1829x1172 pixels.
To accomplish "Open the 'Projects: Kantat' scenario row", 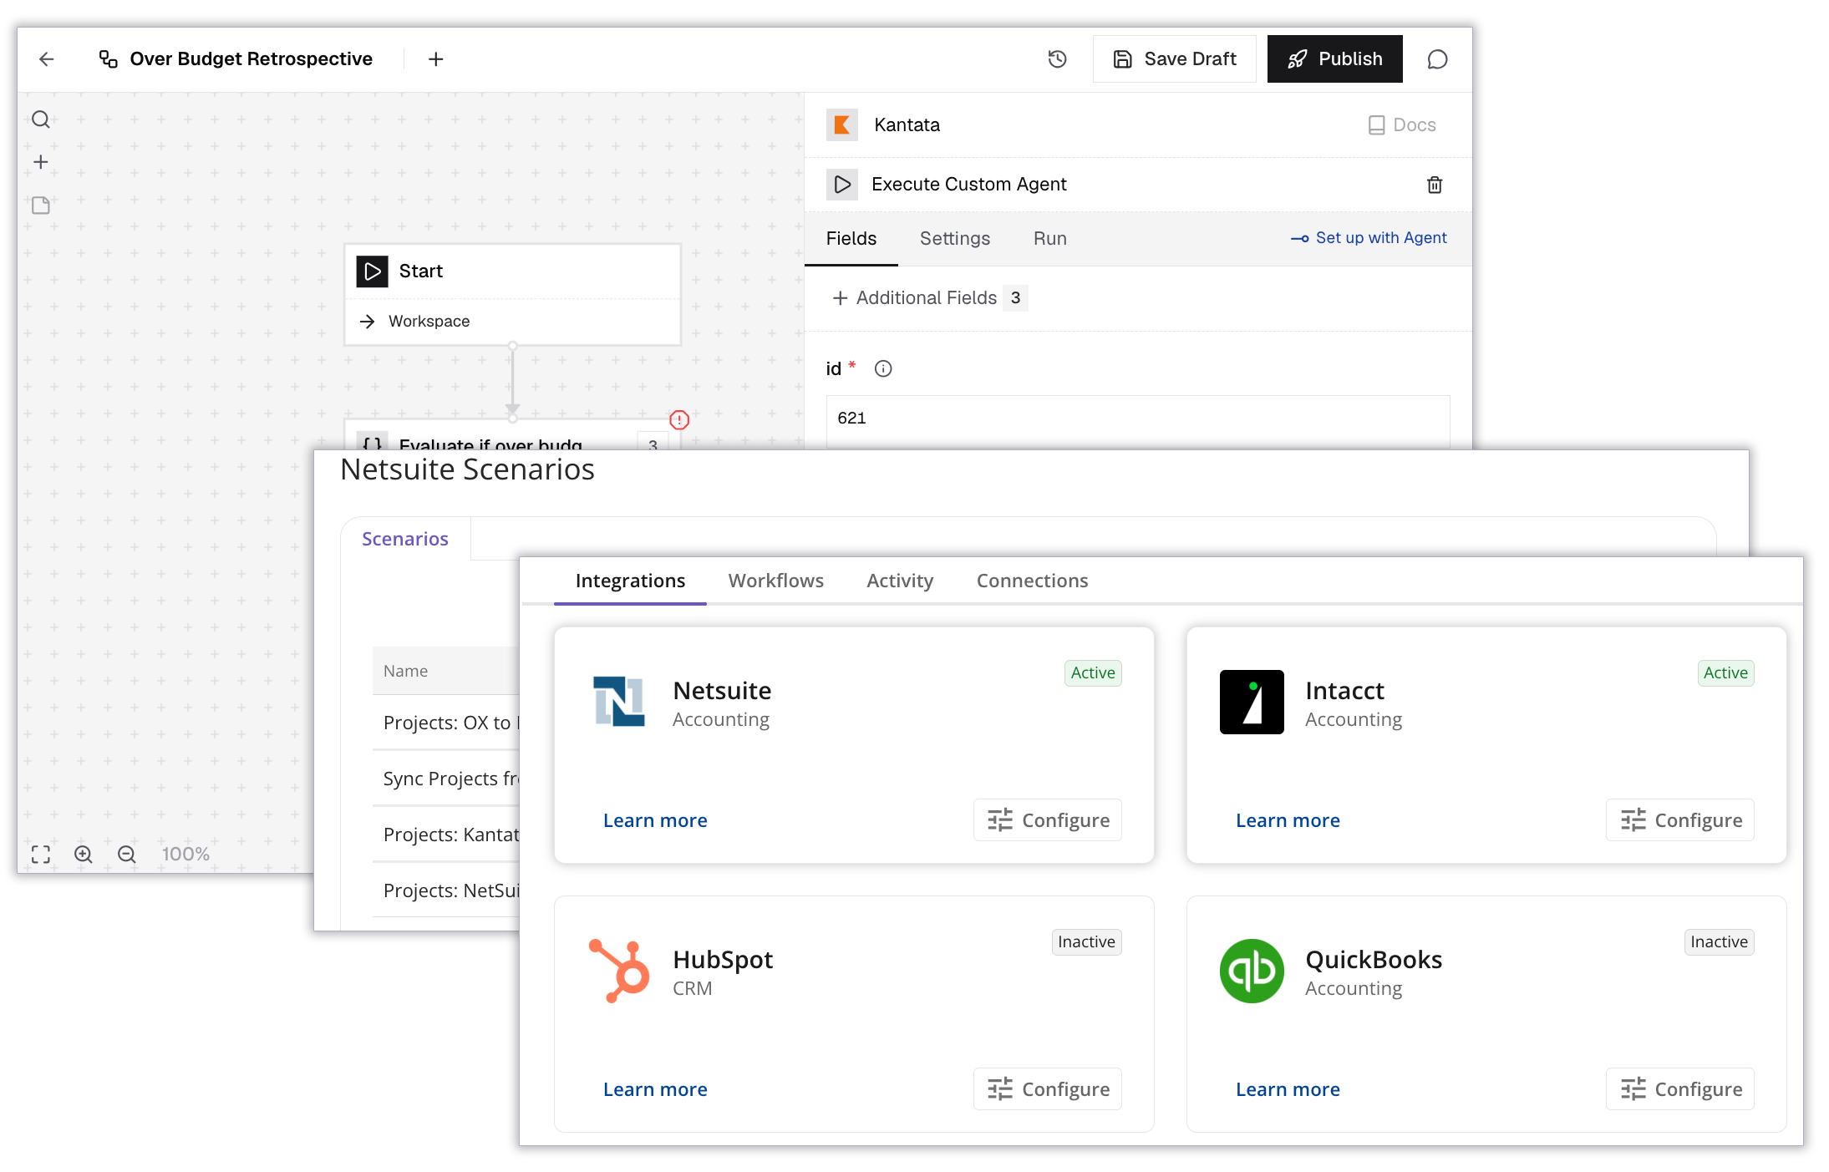I will coord(447,835).
